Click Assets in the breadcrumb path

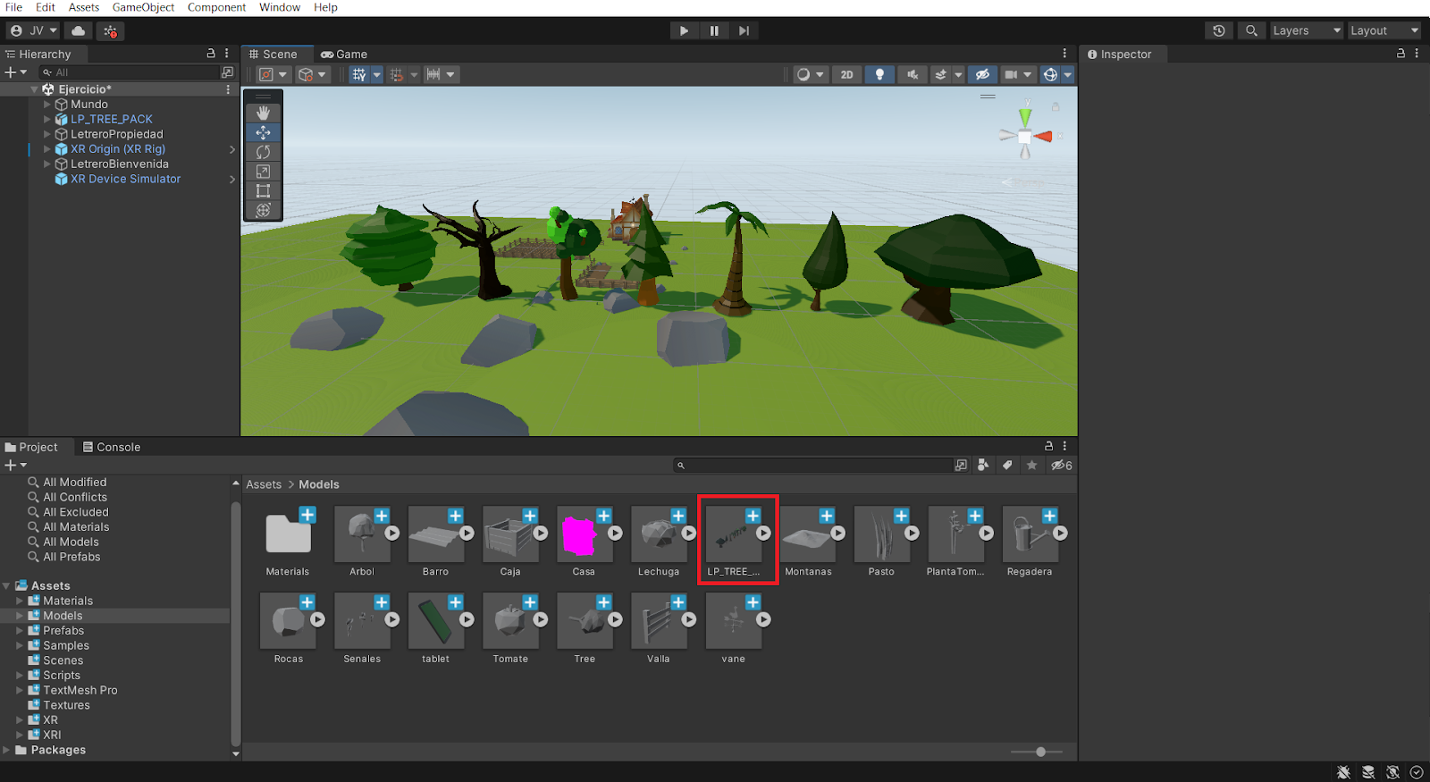point(264,484)
